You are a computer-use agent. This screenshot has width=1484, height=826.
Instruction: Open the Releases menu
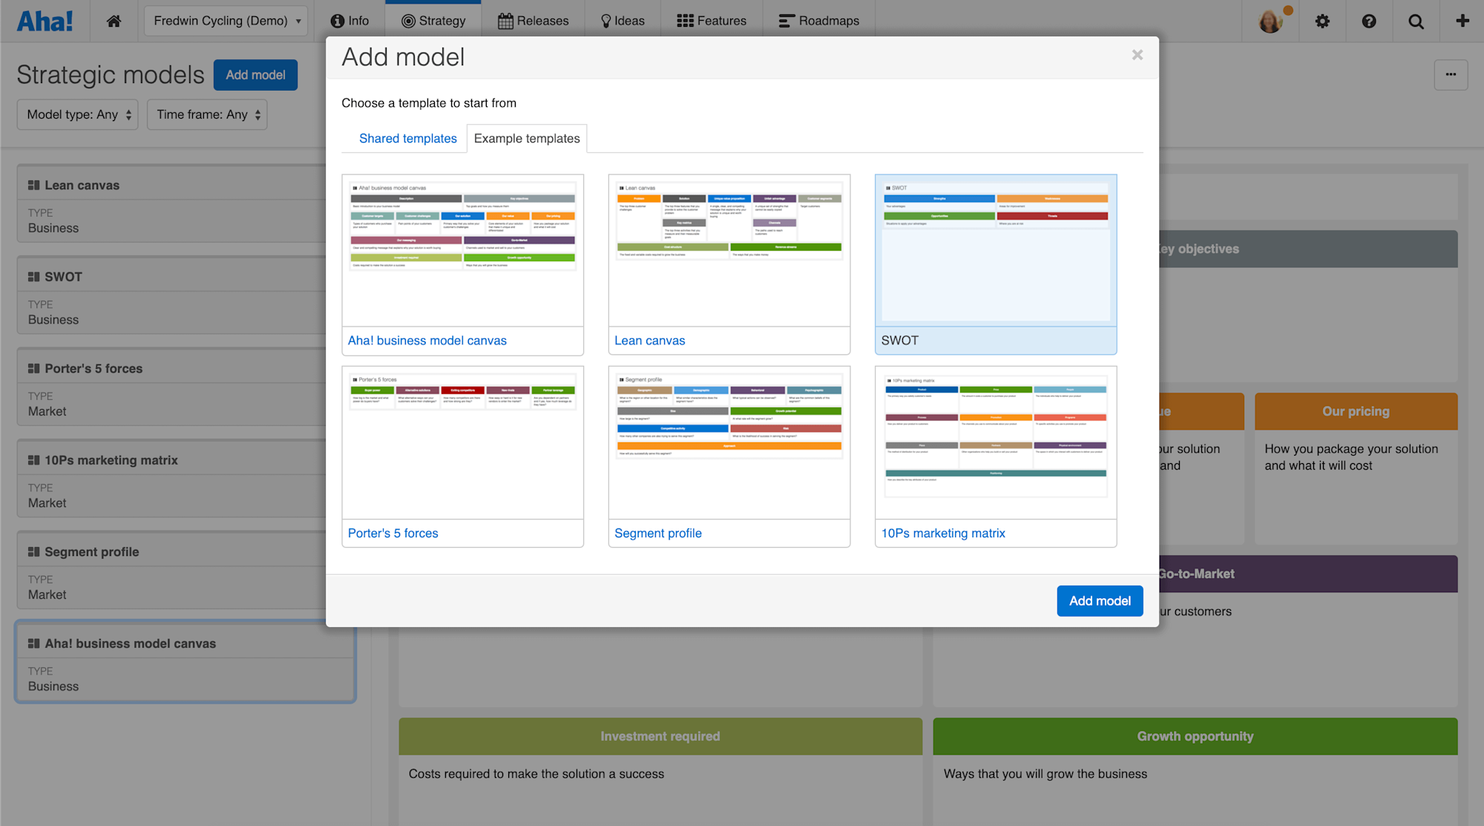tap(533, 21)
